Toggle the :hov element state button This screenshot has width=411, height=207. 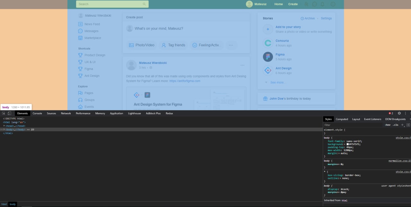point(388,125)
